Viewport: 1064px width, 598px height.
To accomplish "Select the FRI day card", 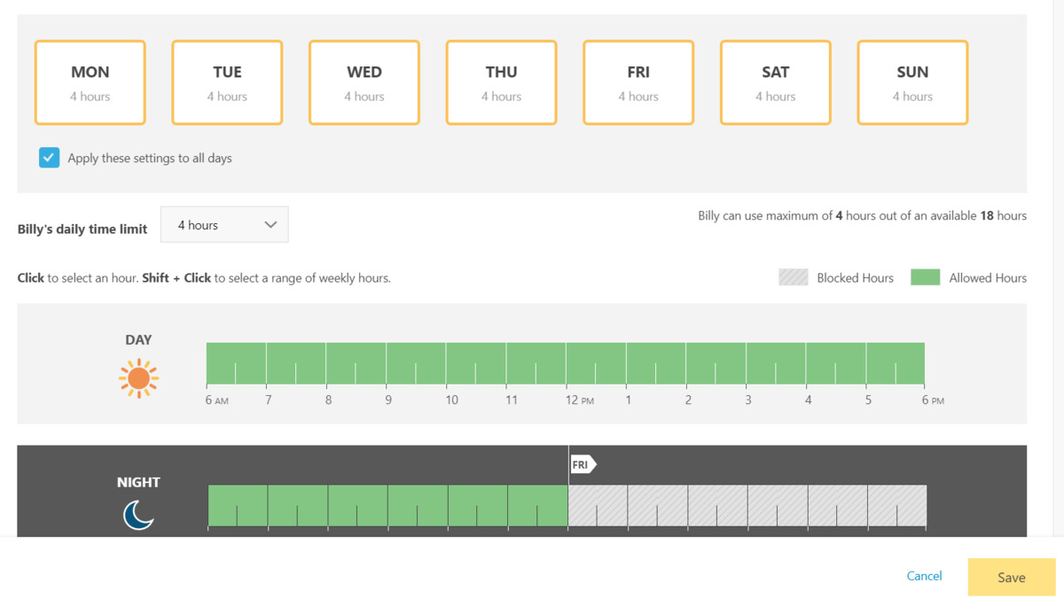I will (638, 82).
